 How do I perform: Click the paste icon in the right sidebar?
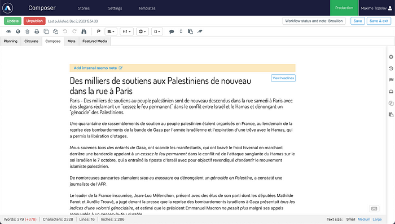[x=391, y=114]
